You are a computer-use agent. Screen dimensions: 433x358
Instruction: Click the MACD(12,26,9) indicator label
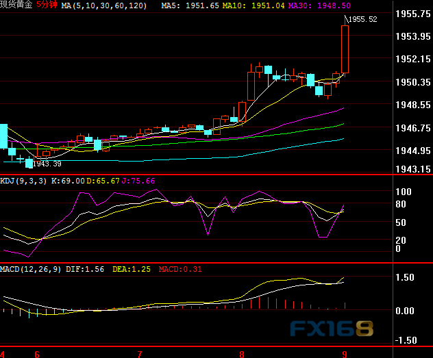tap(31, 269)
